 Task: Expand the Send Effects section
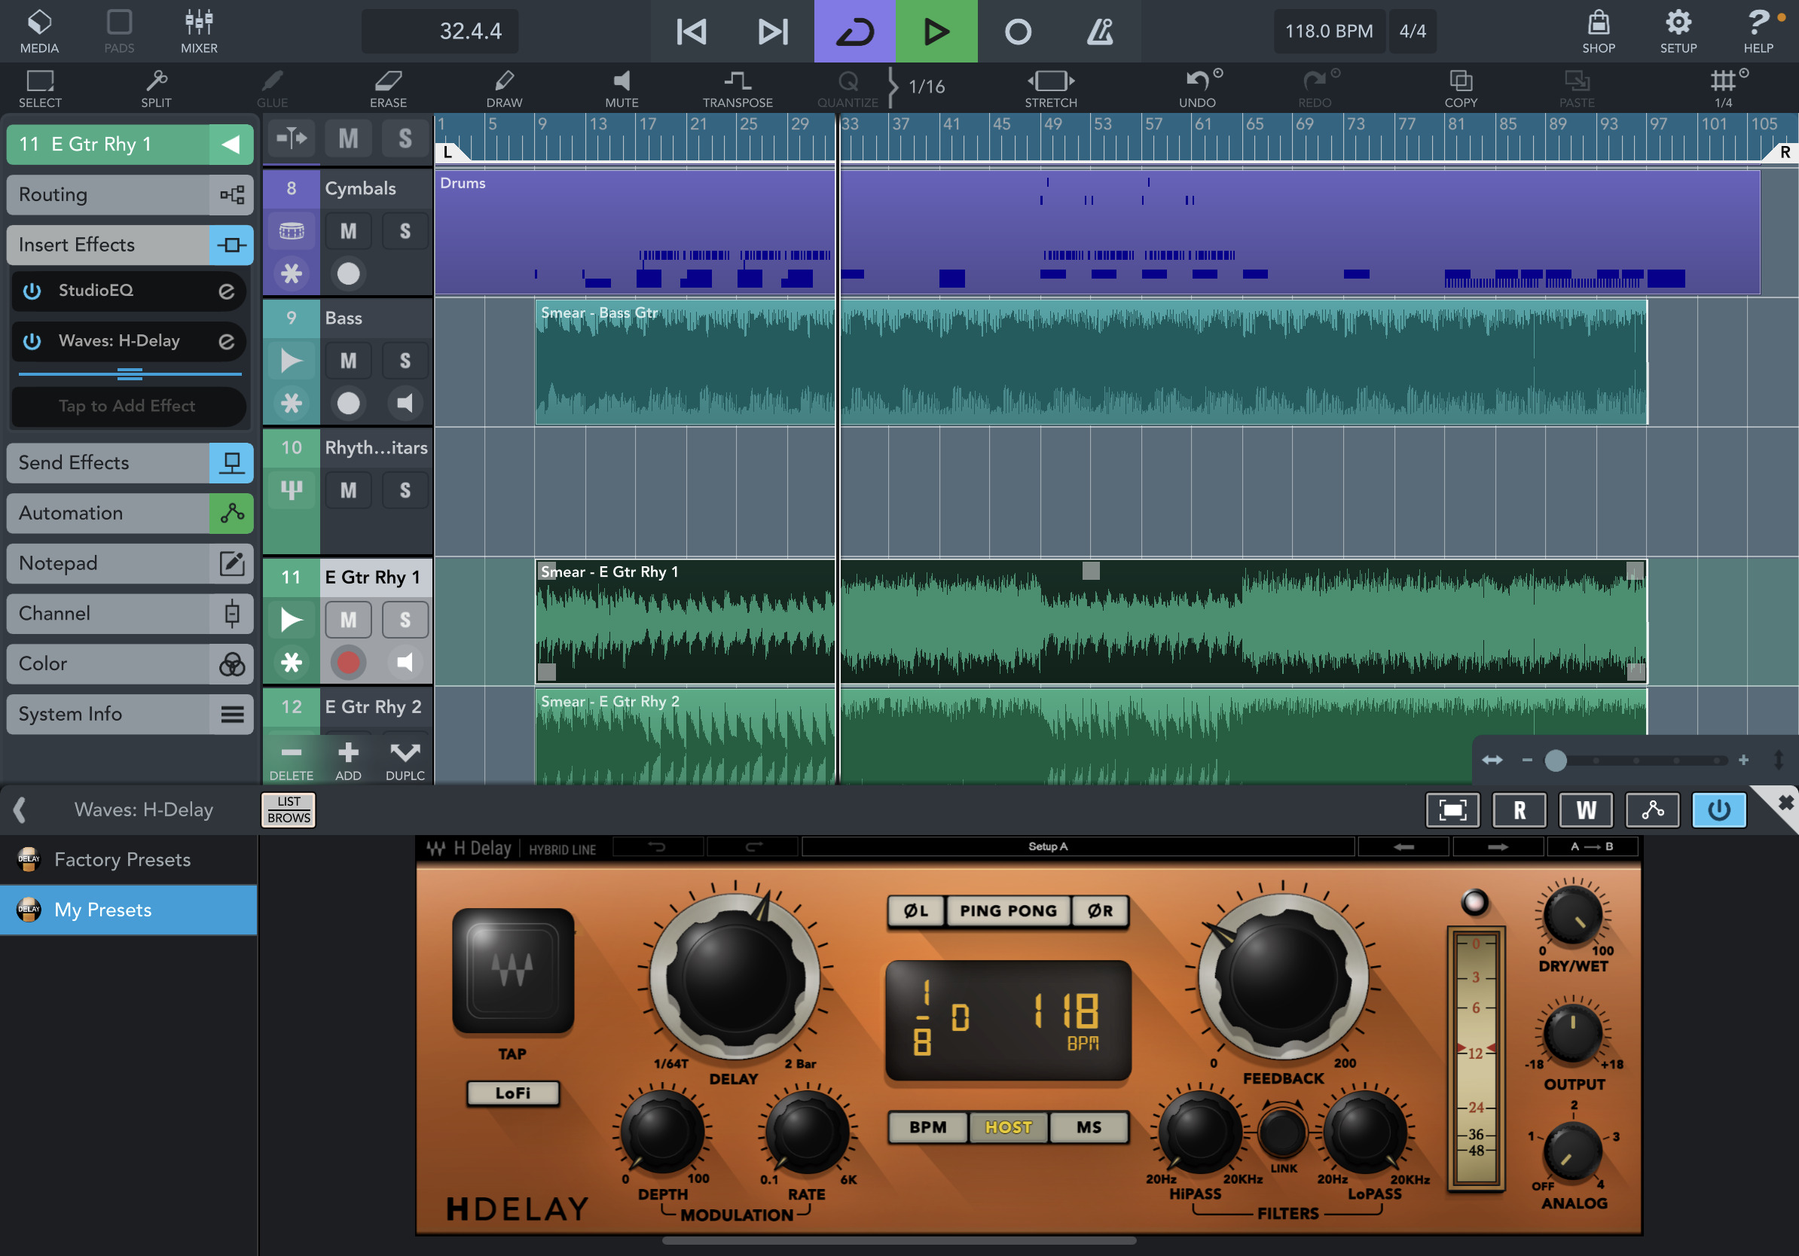[130, 463]
